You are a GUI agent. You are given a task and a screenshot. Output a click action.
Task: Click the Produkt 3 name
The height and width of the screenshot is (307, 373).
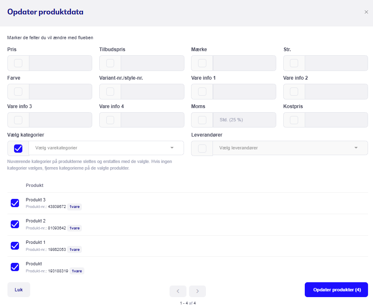pyautogui.click(x=36, y=200)
